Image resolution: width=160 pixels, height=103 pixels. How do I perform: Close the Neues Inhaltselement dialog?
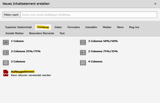point(155,4)
